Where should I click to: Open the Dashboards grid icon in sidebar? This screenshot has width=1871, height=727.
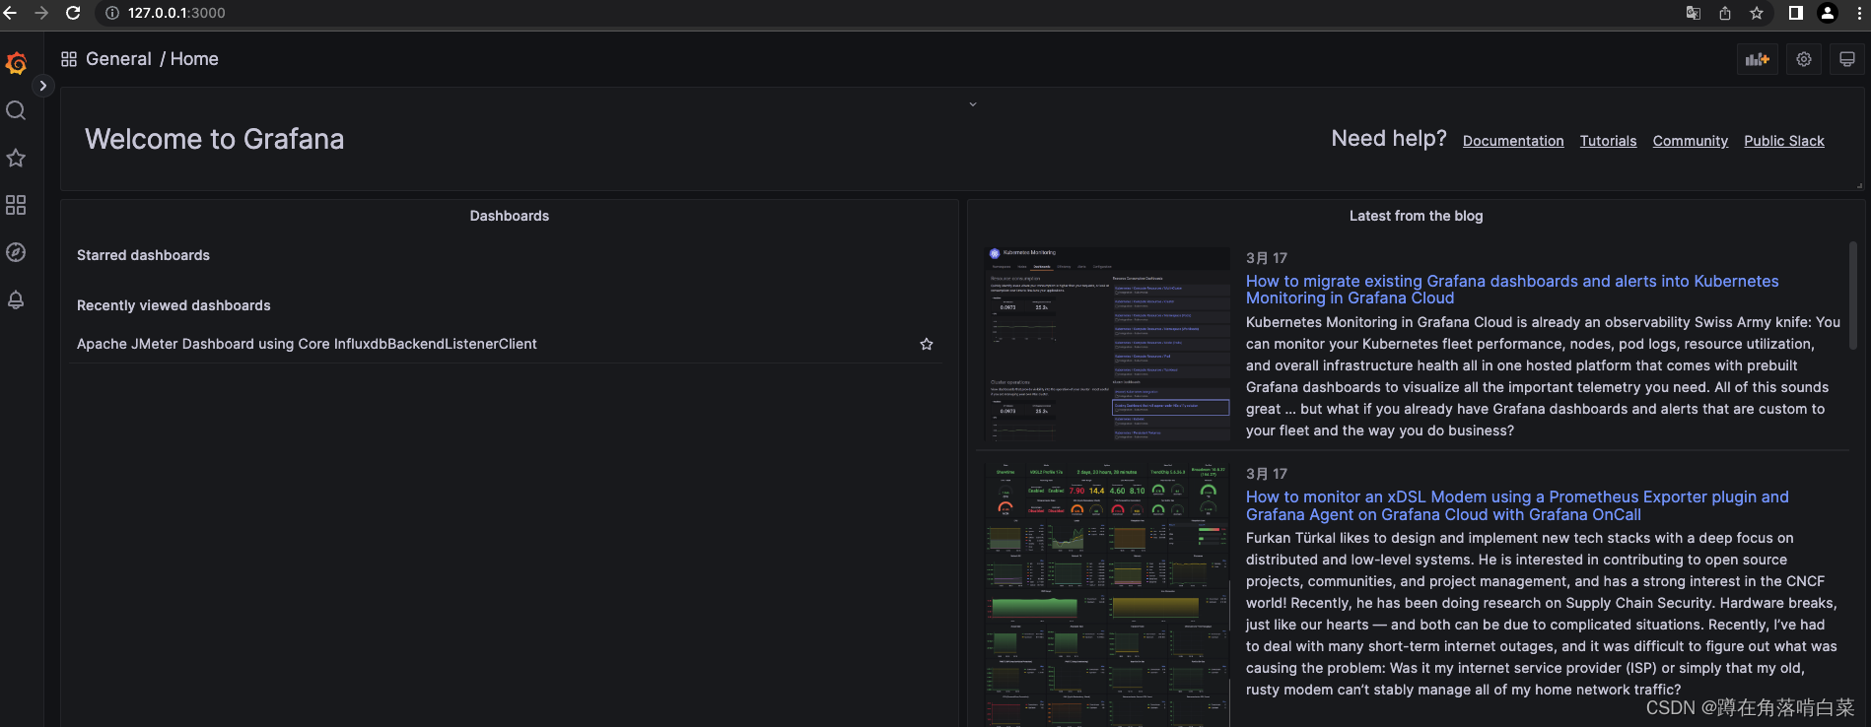(16, 205)
